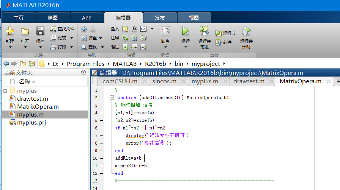
Task: Click the insert fixed-point icon
Action: pos(143,29)
